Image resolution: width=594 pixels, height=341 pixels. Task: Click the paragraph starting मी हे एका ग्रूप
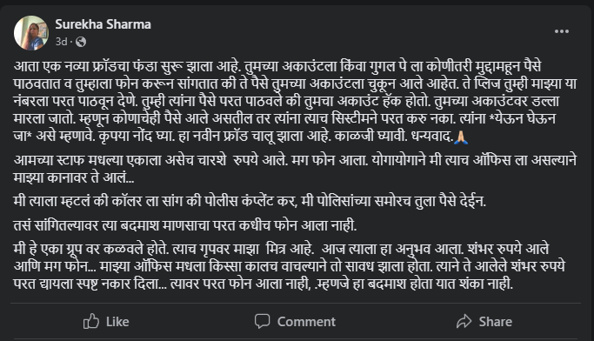[x=290, y=266]
